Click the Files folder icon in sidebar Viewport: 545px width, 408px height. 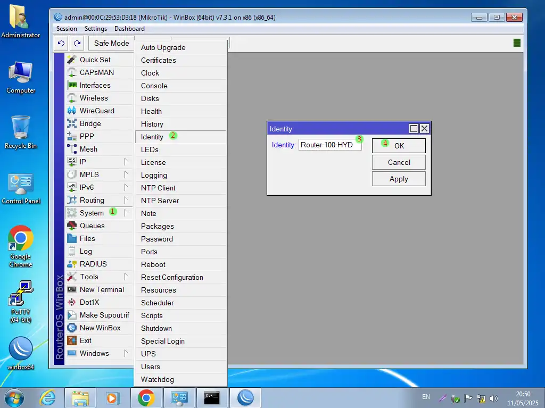pos(72,238)
